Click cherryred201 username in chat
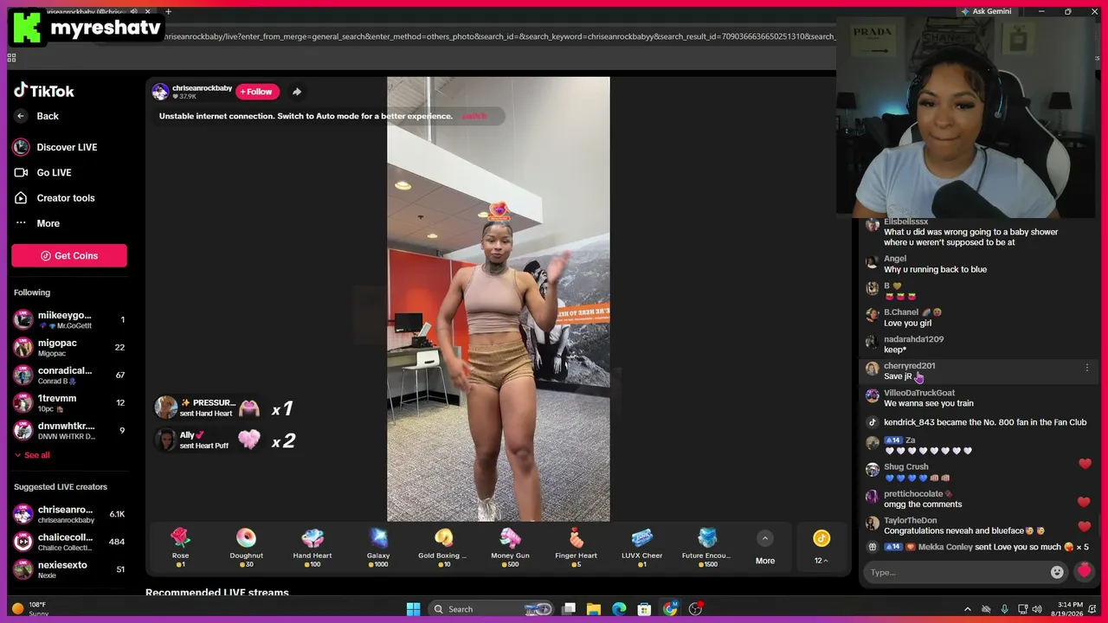This screenshot has height=623, width=1108. point(909,366)
